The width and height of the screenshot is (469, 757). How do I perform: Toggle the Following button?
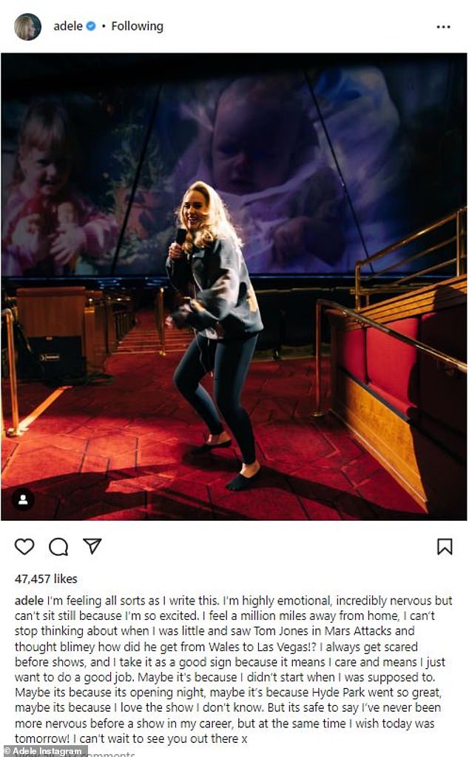(x=138, y=27)
